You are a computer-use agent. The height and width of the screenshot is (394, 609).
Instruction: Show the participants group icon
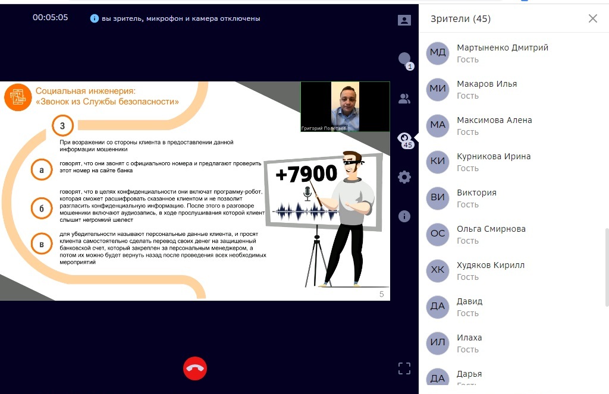point(404,99)
